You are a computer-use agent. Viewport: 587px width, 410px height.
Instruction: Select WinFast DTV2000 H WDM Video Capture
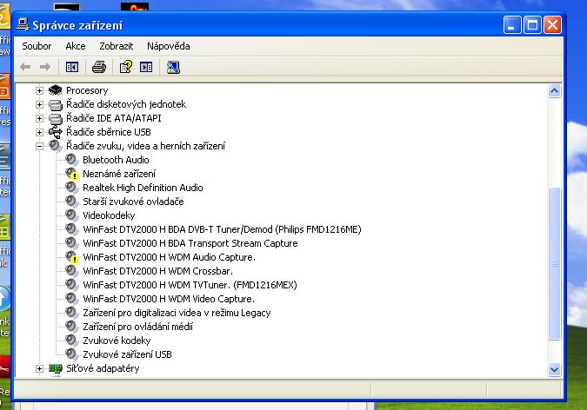pyautogui.click(x=169, y=299)
